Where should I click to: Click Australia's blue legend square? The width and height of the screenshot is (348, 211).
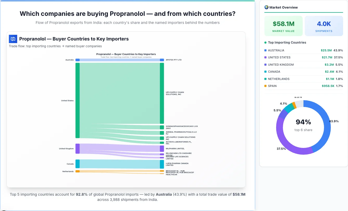click(x=265, y=50)
